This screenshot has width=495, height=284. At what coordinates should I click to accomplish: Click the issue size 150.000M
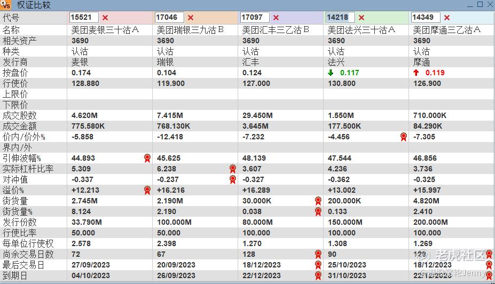point(345,222)
